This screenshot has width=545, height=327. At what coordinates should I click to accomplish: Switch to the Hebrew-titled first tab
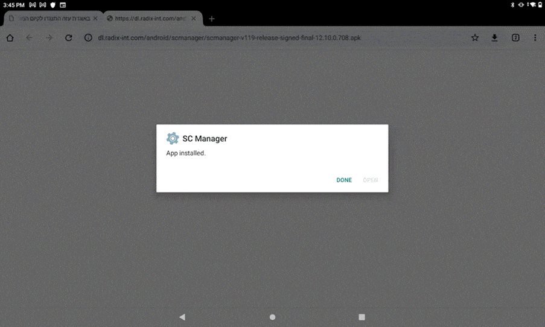tap(51, 19)
